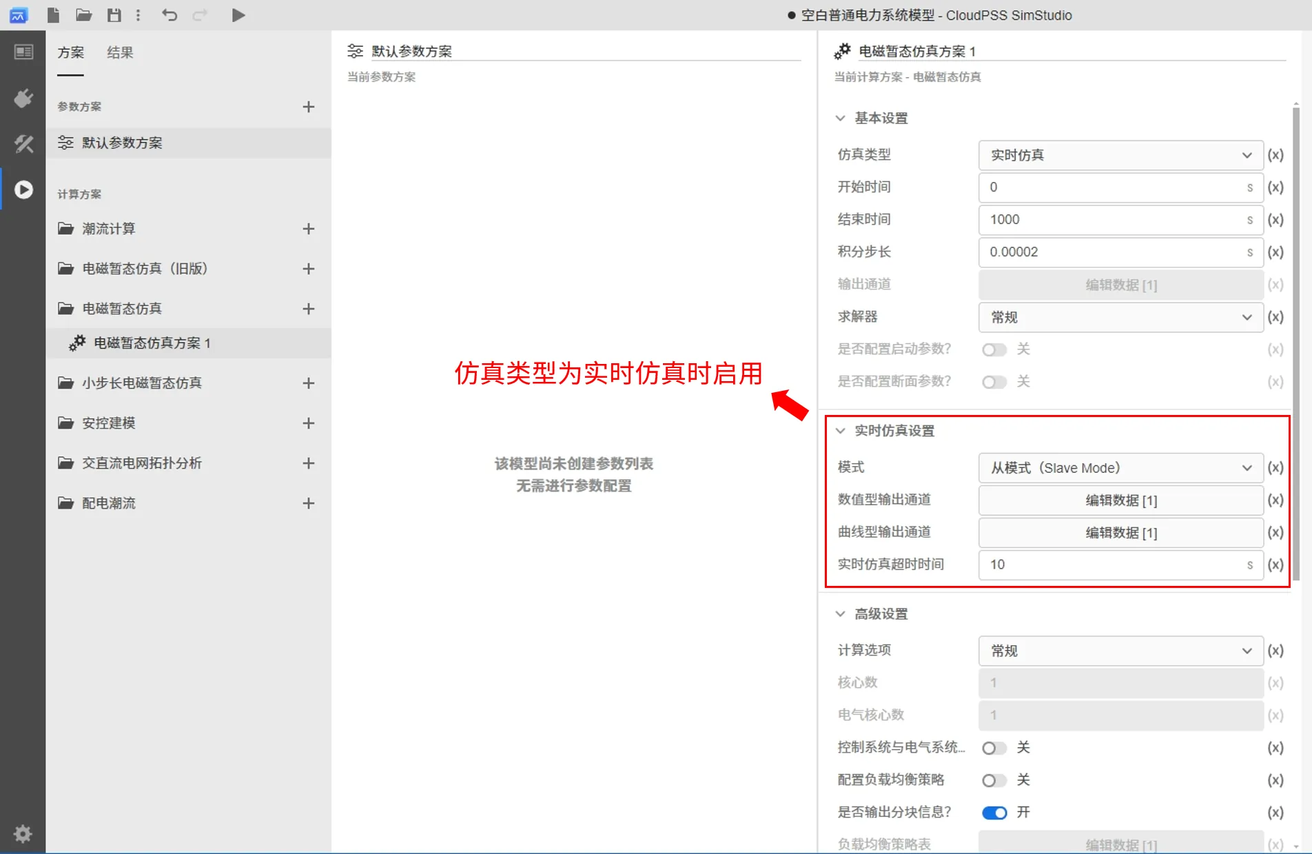This screenshot has width=1312, height=854.
Task: Open the more options dots in the toolbar
Action: tap(139, 15)
